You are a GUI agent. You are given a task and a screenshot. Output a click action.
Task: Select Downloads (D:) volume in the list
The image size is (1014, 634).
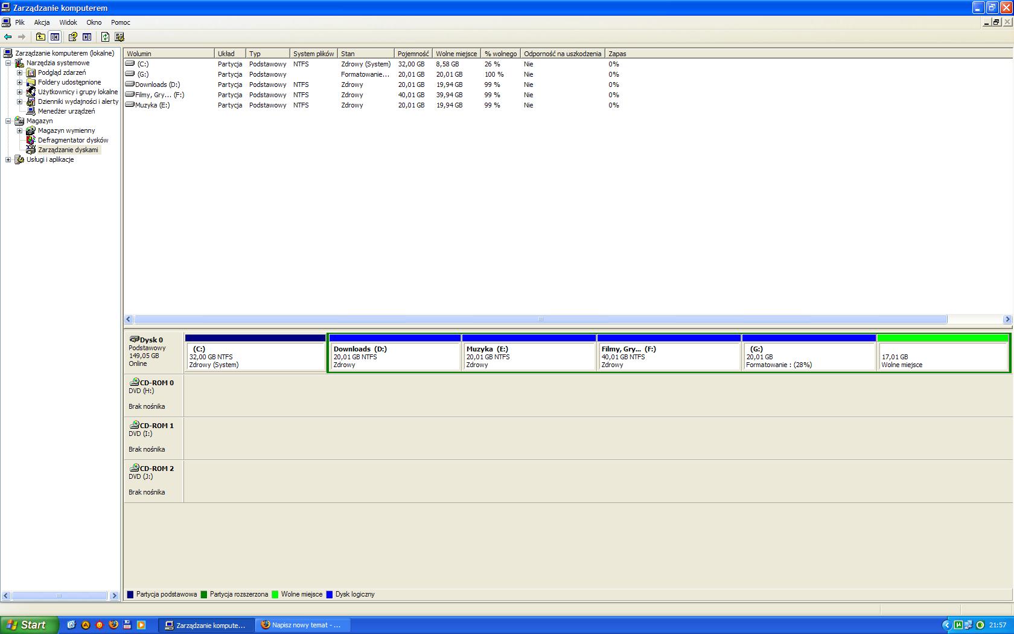tap(158, 85)
